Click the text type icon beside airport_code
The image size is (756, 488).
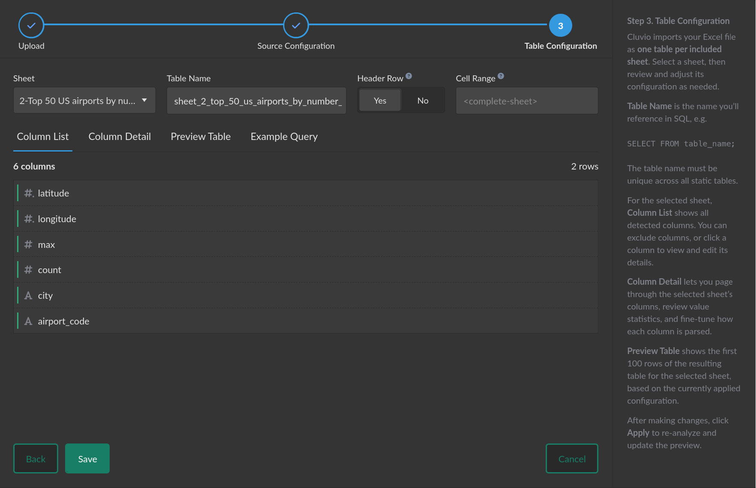(28, 321)
